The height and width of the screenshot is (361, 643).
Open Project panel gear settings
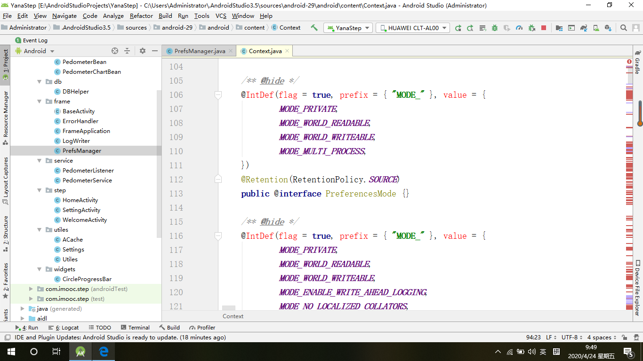click(x=143, y=51)
